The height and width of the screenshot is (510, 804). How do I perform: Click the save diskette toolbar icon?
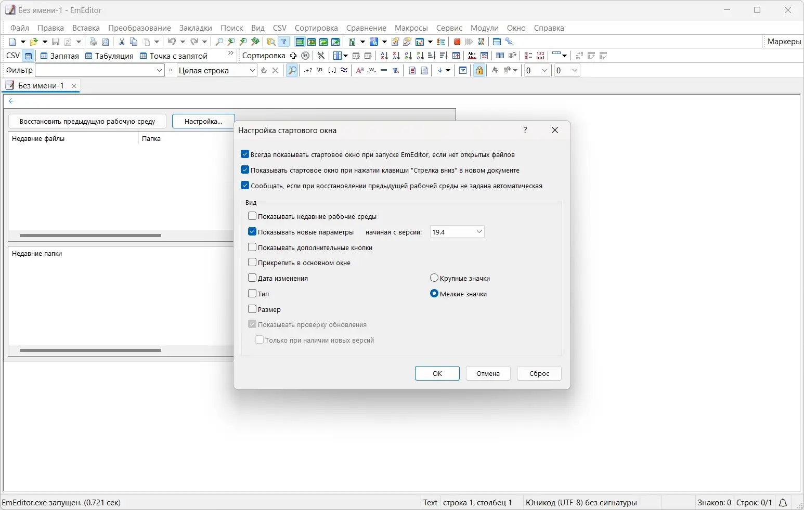point(56,42)
